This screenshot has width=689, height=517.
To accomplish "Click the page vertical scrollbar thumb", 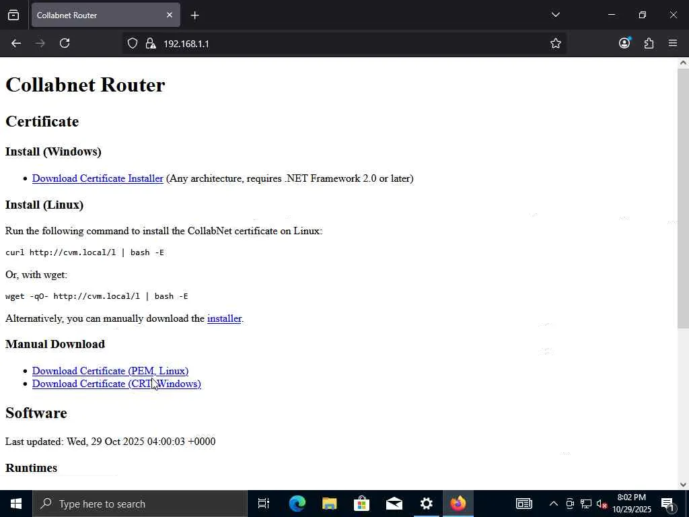I will click(683, 198).
